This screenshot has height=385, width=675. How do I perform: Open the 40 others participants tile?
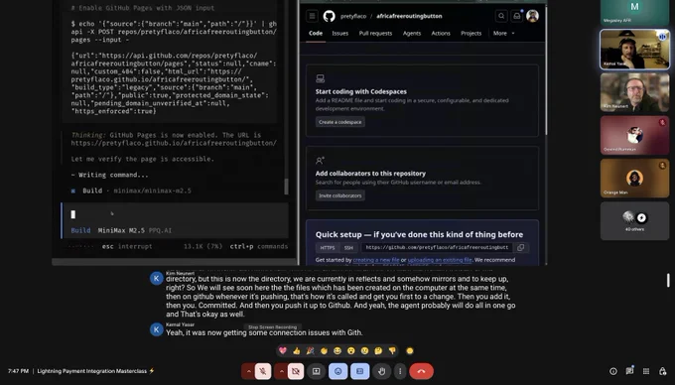pos(635,221)
